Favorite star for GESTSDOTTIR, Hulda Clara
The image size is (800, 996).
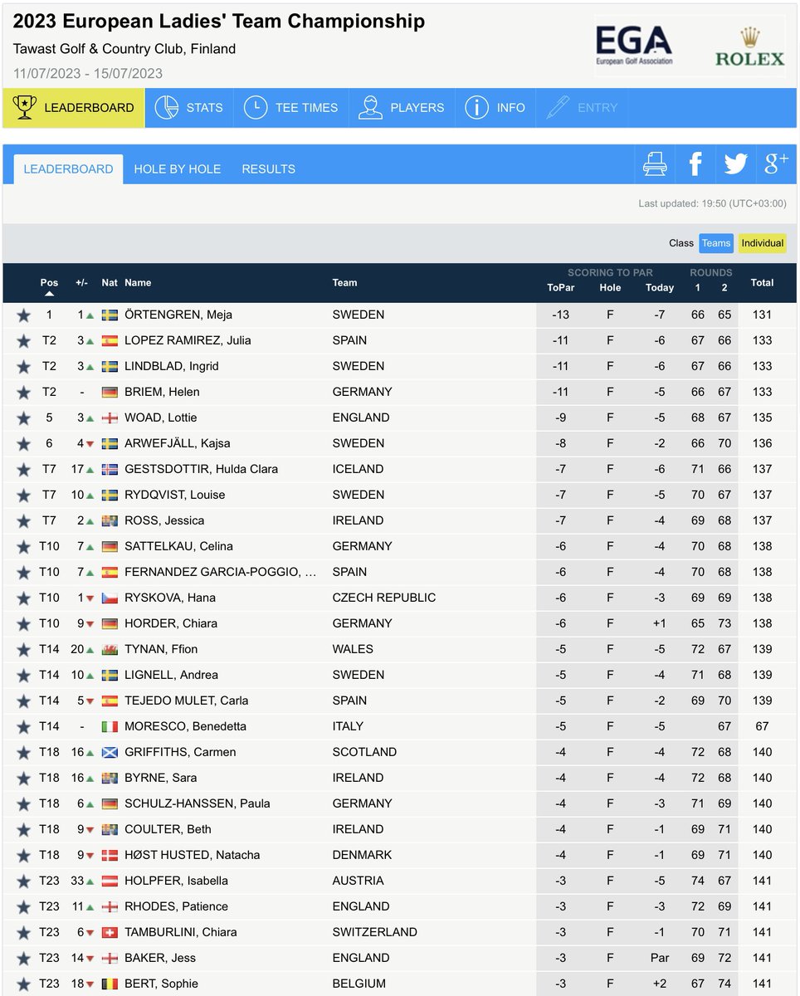point(23,469)
